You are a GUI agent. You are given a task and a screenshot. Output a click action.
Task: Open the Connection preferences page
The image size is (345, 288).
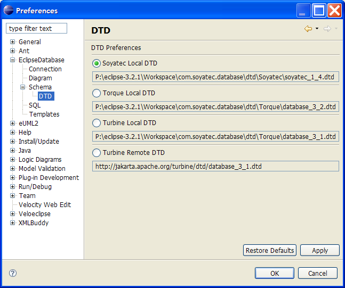click(45, 69)
